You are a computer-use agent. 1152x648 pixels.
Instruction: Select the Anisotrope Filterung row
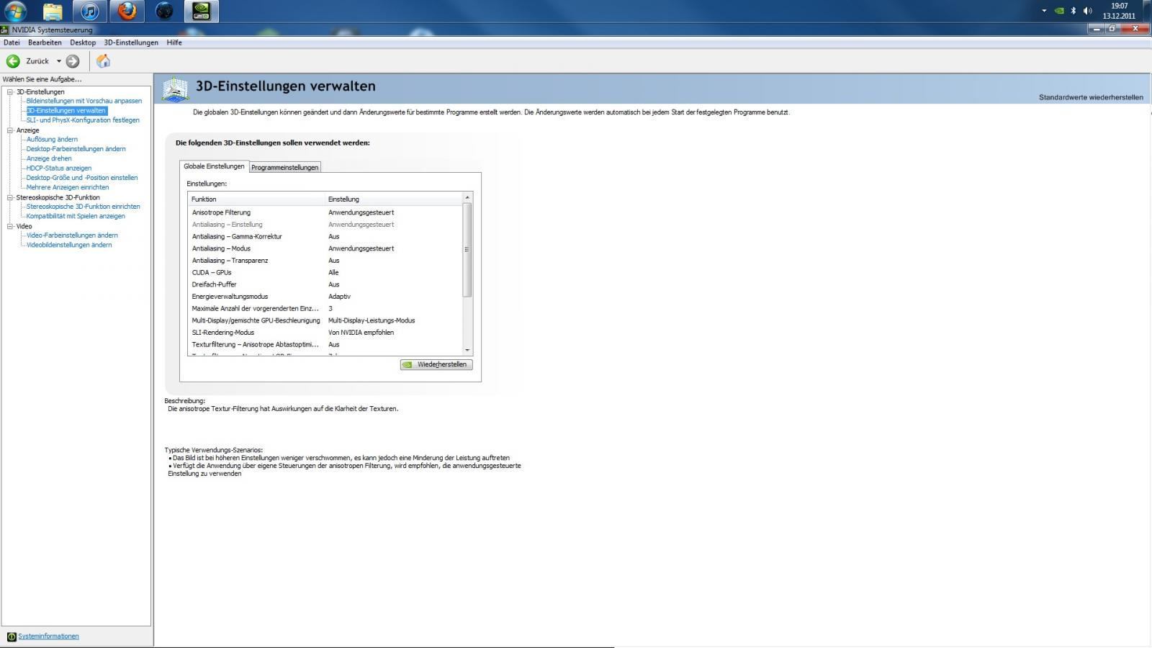coord(325,212)
